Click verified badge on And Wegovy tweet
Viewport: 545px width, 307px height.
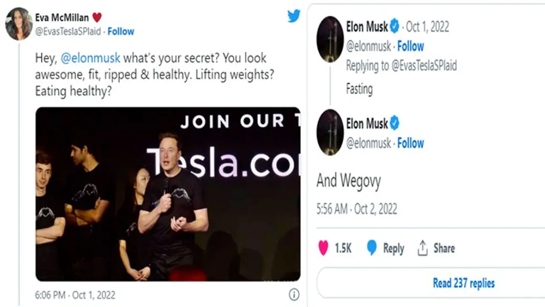395,124
